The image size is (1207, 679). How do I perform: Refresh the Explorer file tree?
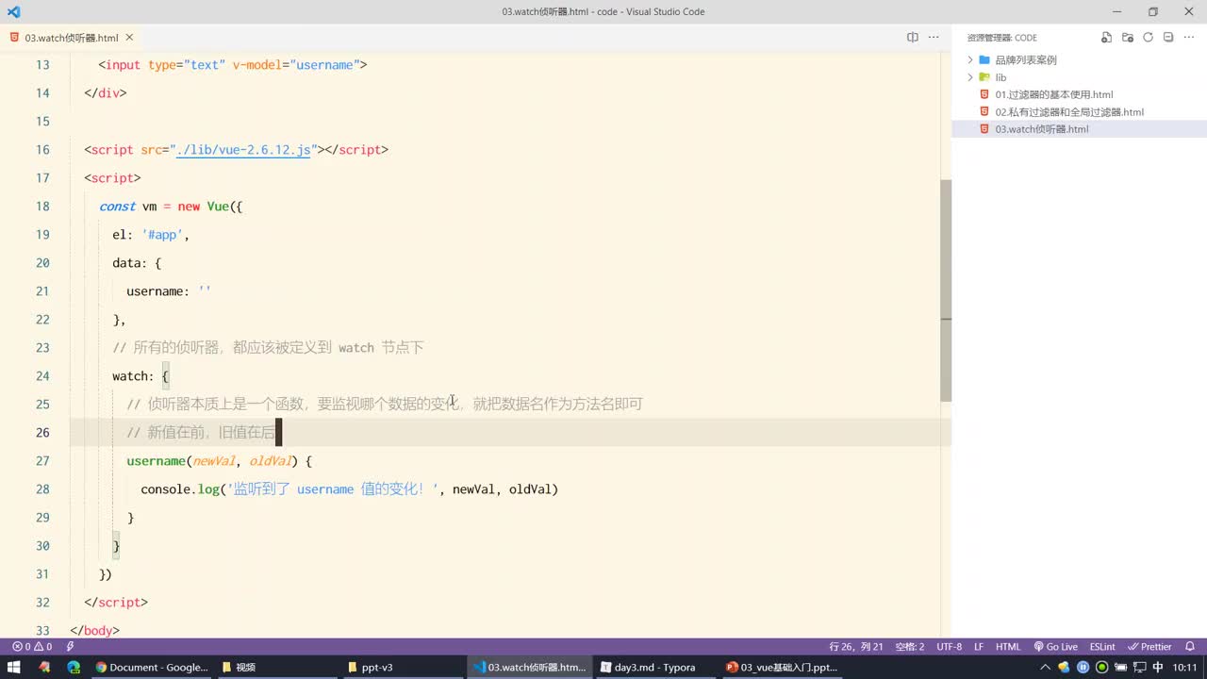[1148, 38]
